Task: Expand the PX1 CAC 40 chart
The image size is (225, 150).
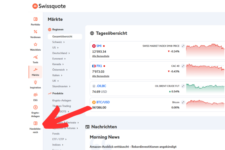Action: pyautogui.click(x=183, y=66)
